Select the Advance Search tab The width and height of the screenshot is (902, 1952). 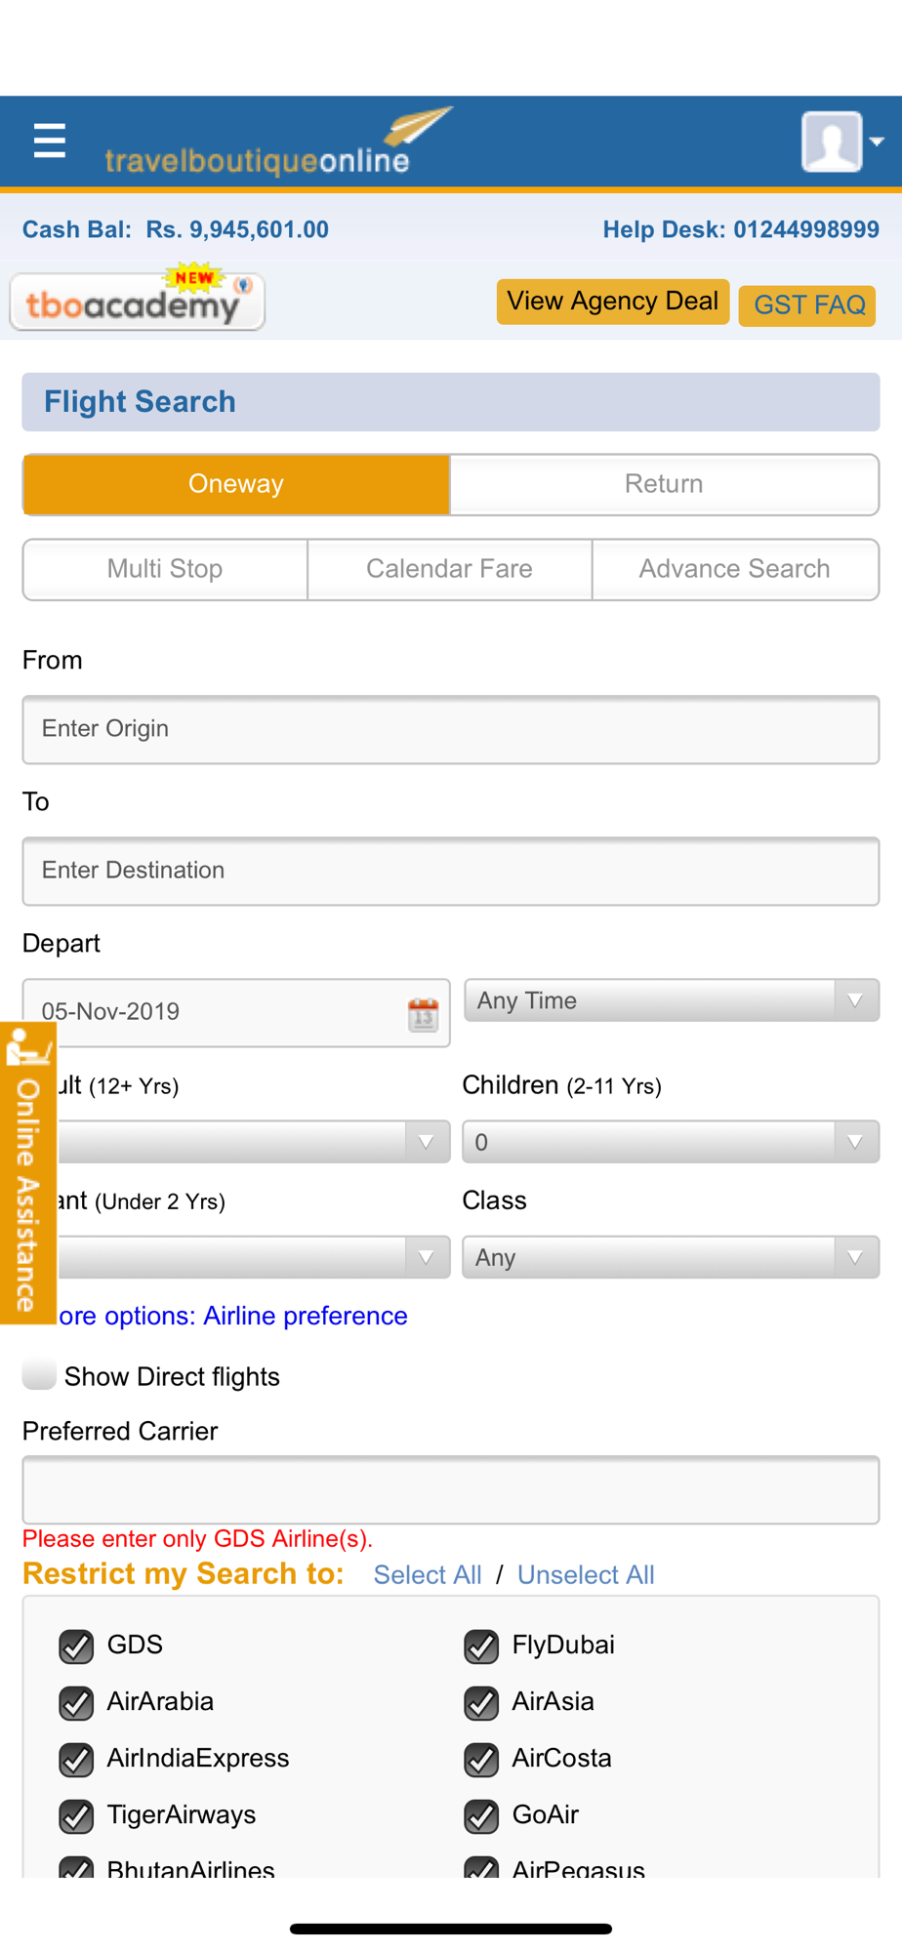(735, 569)
